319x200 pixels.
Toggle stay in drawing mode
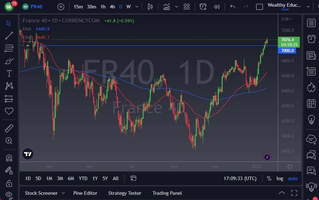pyautogui.click(x=9, y=170)
